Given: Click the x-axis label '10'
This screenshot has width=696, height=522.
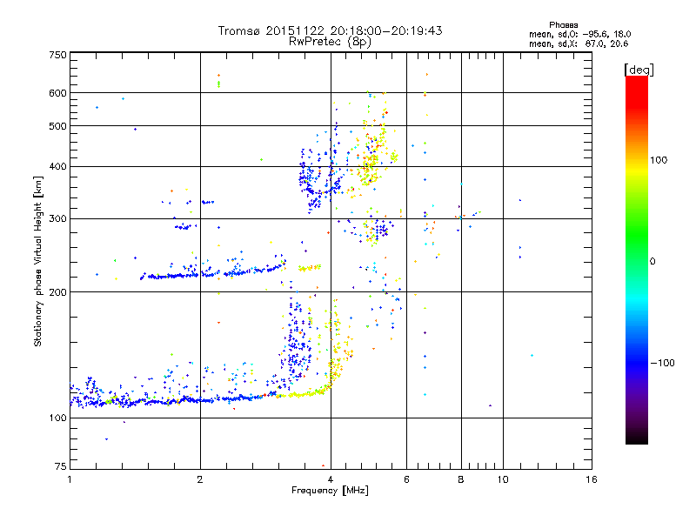Looking at the screenshot, I should (503, 479).
